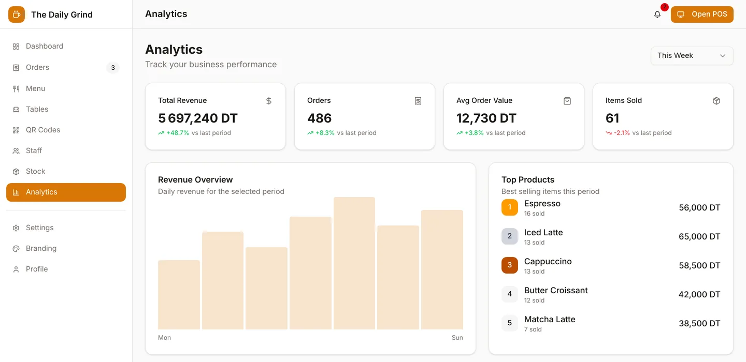746x362 pixels.
Task: Open Settings in the sidebar
Action: pyautogui.click(x=66, y=228)
